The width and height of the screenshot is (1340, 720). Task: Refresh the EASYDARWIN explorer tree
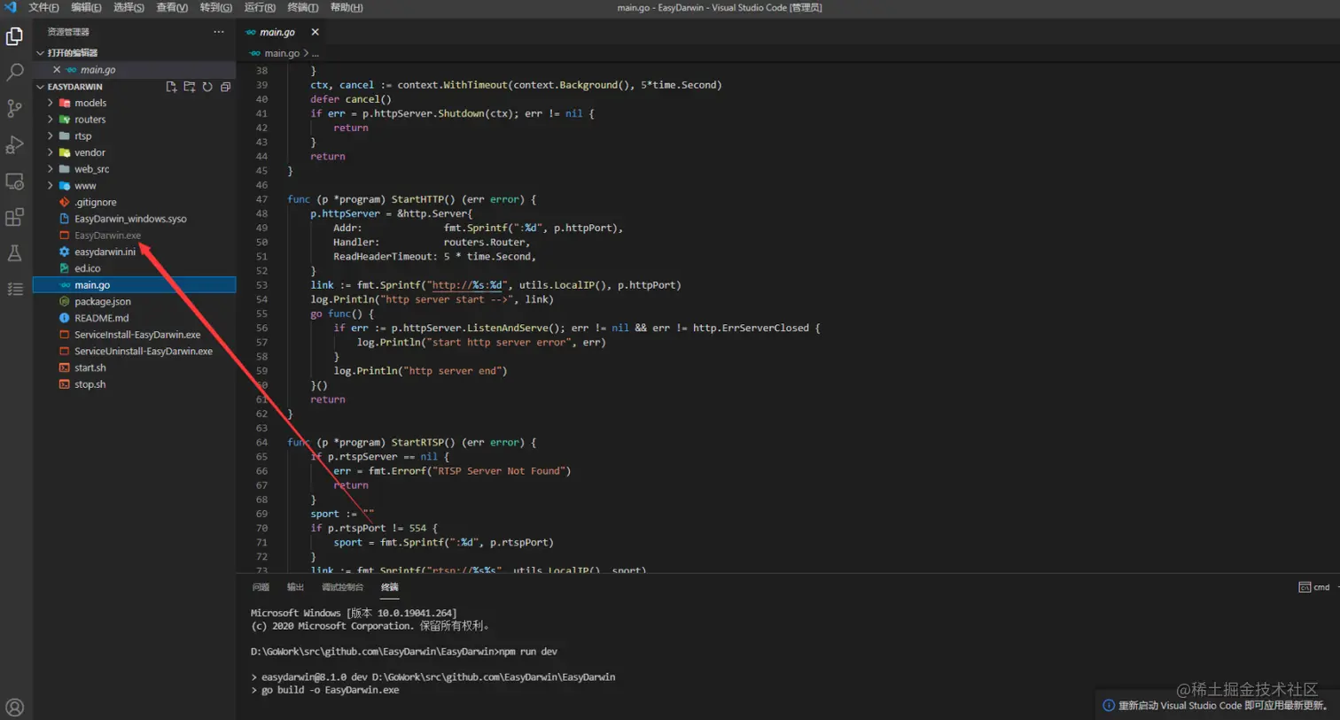click(207, 87)
